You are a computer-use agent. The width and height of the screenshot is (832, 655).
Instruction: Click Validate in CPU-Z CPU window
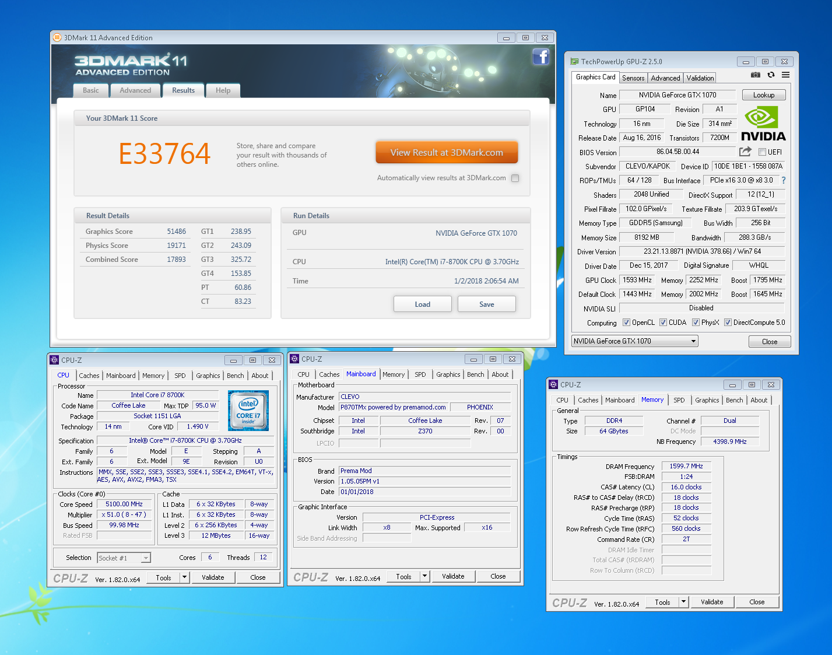tap(213, 577)
